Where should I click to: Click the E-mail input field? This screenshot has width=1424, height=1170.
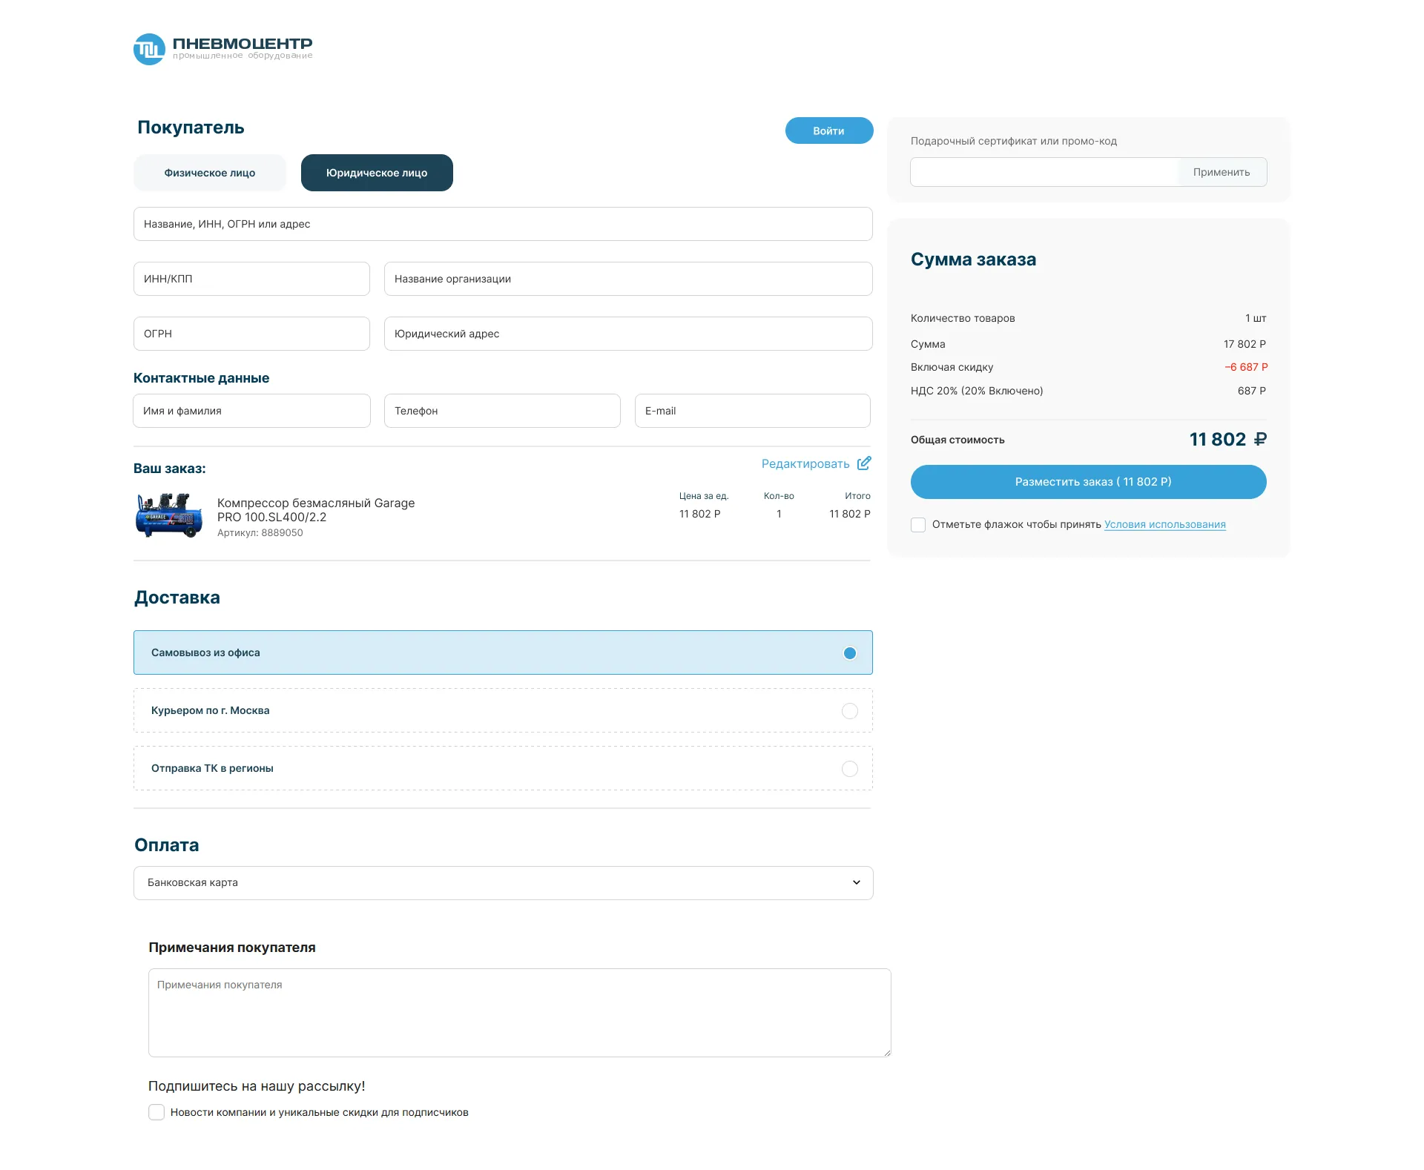[753, 411]
